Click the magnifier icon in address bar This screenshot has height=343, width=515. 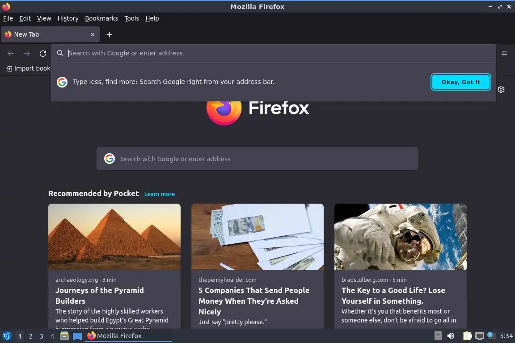(x=60, y=53)
